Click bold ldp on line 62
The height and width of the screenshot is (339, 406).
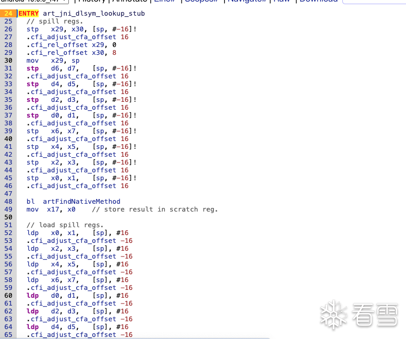[33, 311]
